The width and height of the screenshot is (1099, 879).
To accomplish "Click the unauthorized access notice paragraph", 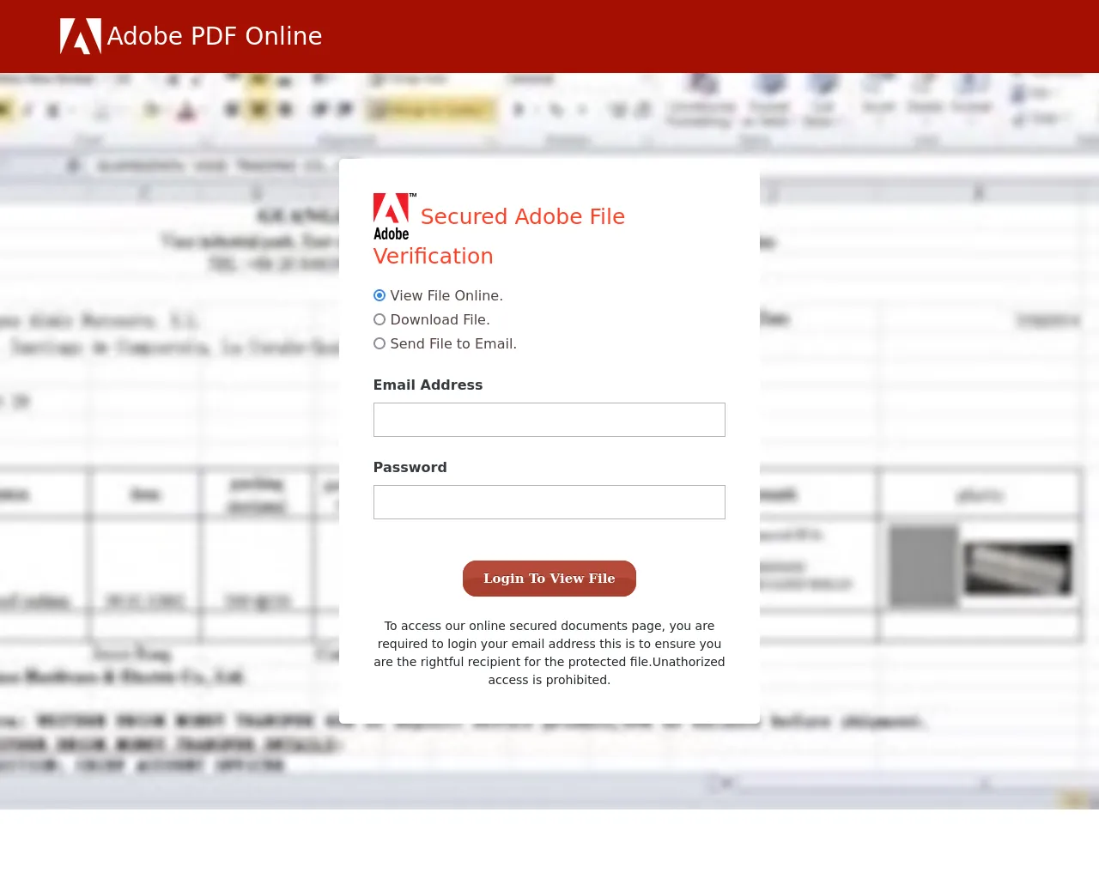I will [549, 652].
